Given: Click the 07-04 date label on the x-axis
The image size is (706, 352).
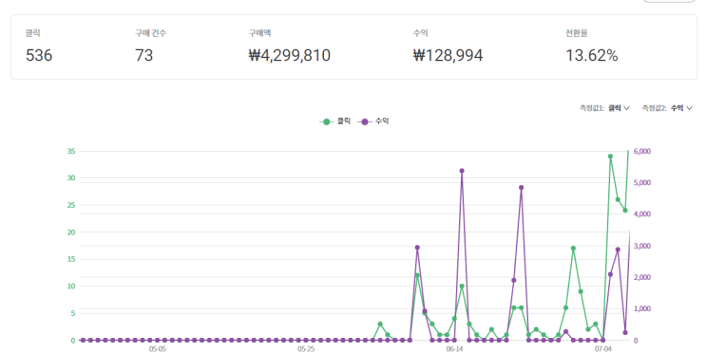Looking at the screenshot, I should 602,349.
